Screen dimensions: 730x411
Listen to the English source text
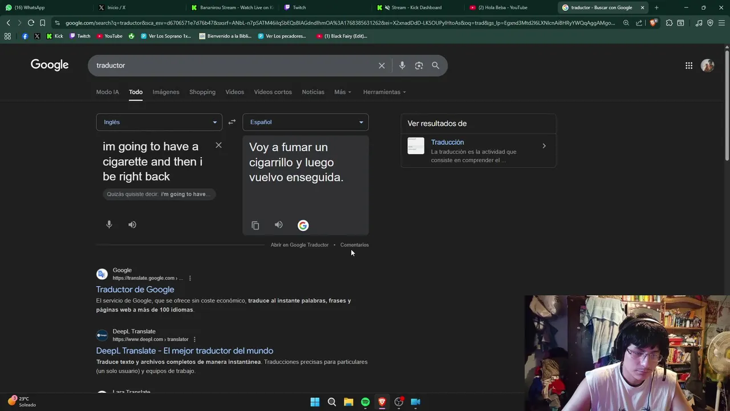132,224
